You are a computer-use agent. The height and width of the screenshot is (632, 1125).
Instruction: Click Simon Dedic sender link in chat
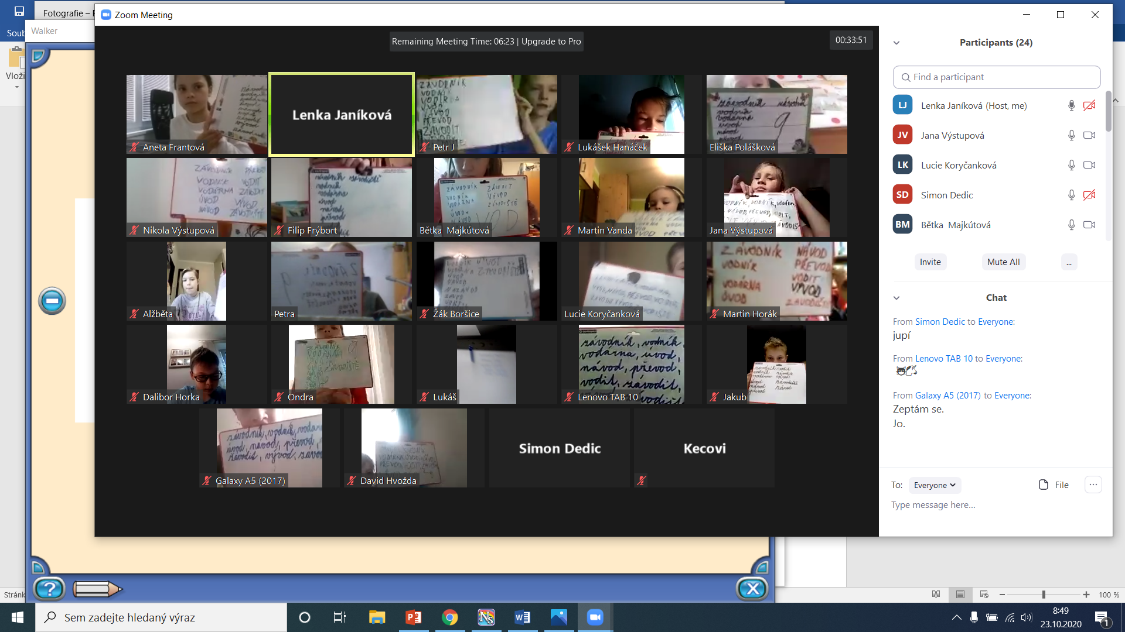click(x=940, y=322)
